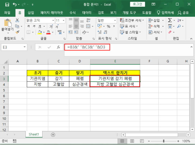Save the workbook with the floppy icon
The width and height of the screenshot is (195, 145).
(x=7, y=5)
